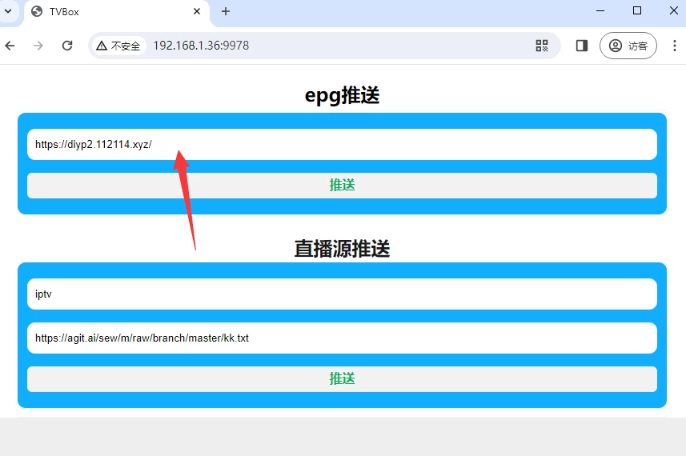Viewport: 686px width, 456px height.
Task: Click the epg推送 heading
Action: [342, 95]
